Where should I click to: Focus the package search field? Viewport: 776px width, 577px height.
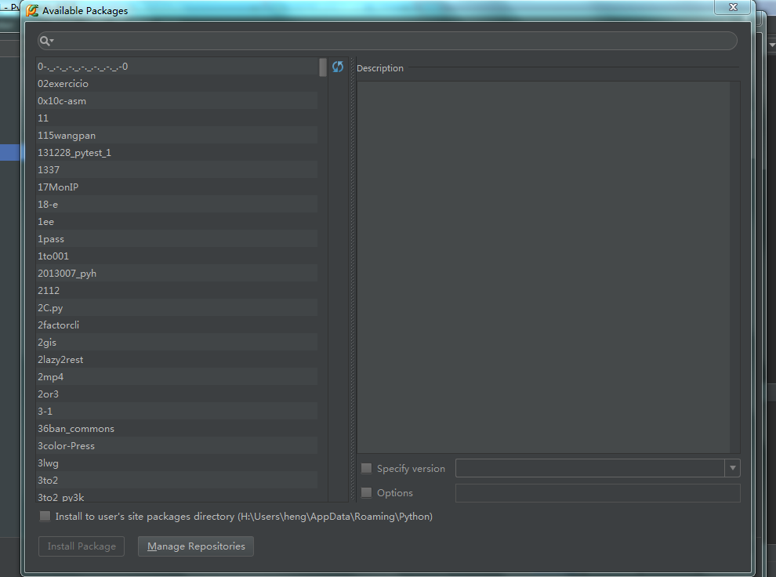[x=387, y=41]
